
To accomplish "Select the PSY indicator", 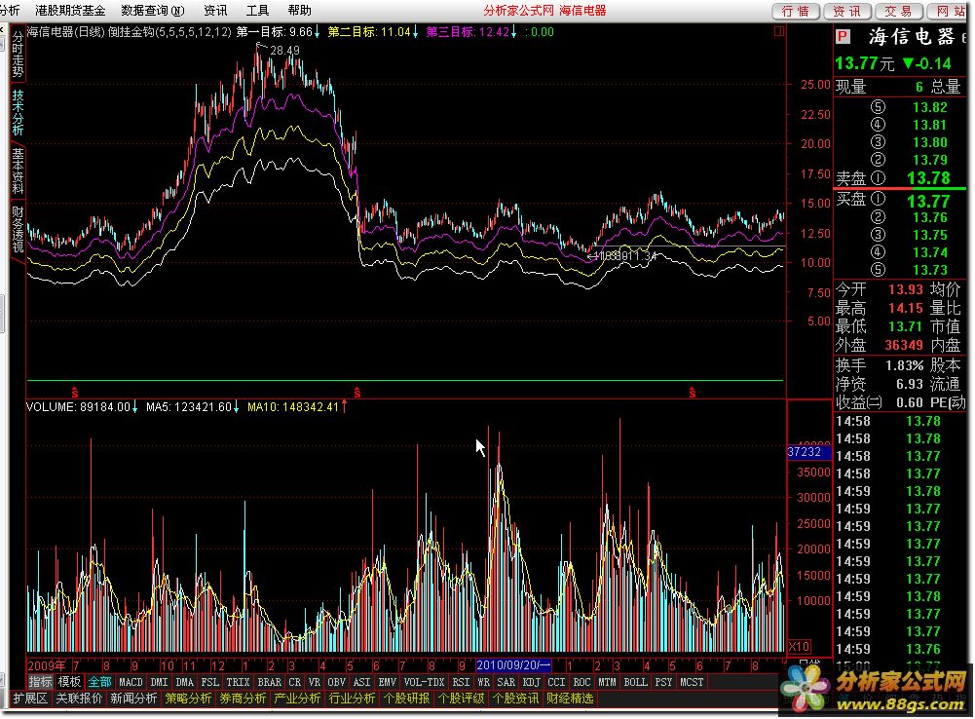I will tap(663, 682).
